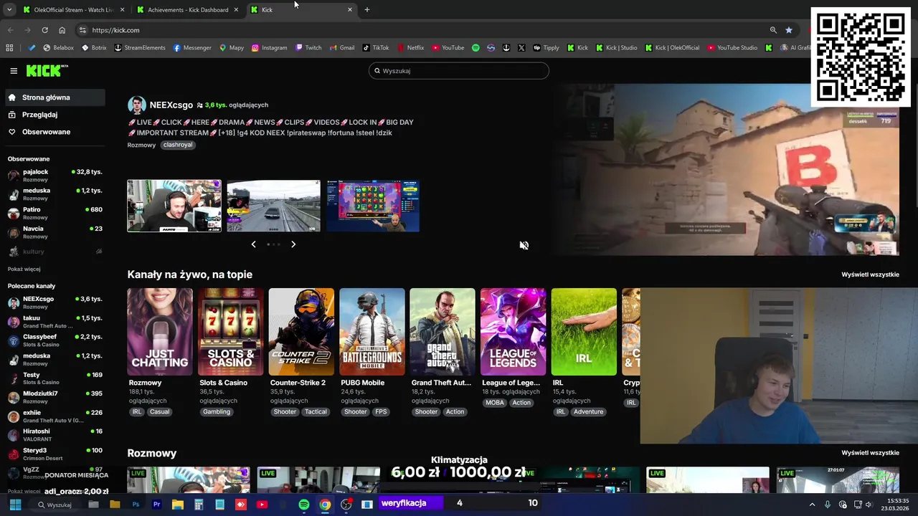
Task: Go to the browser home button
Action: click(x=62, y=30)
